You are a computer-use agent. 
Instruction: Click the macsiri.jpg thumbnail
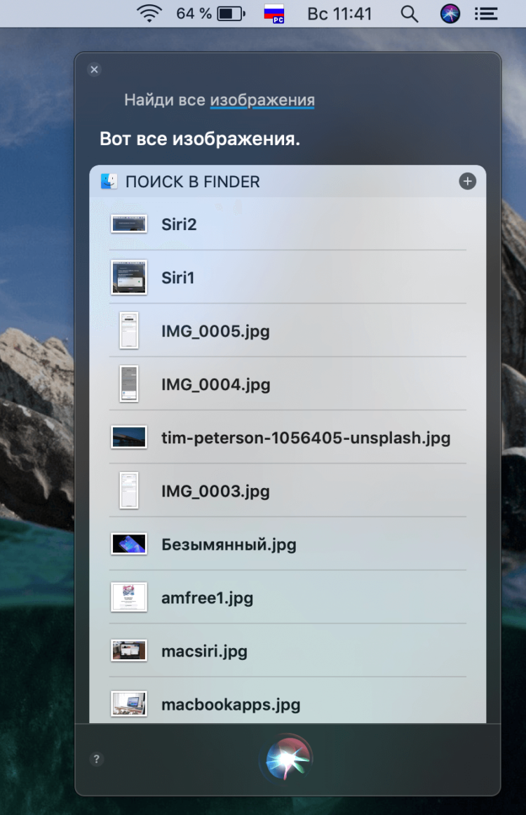pyautogui.click(x=129, y=650)
